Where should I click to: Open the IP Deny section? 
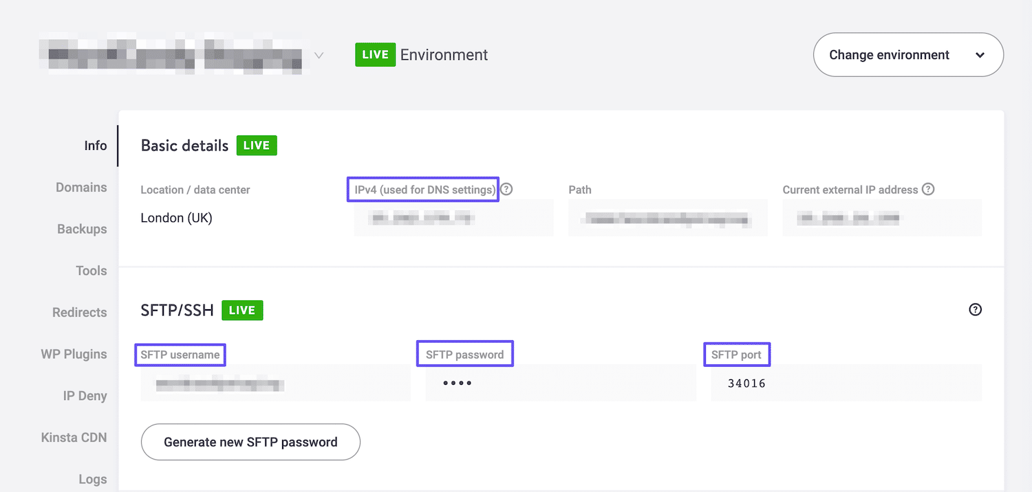click(x=85, y=396)
